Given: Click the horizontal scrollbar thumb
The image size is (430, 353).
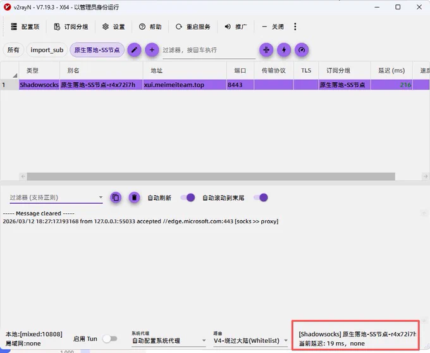Looking at the screenshot, I should click(211, 176).
